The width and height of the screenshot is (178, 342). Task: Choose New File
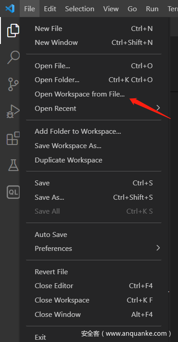click(94, 29)
